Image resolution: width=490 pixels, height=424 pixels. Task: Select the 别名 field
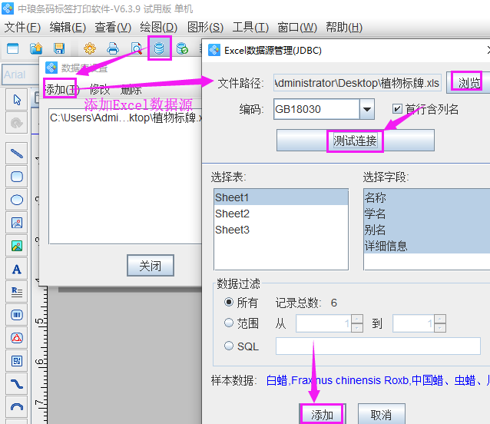pyautogui.click(x=427, y=230)
